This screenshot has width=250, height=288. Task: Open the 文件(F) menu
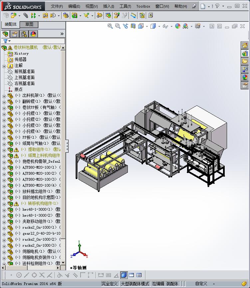[57, 6]
